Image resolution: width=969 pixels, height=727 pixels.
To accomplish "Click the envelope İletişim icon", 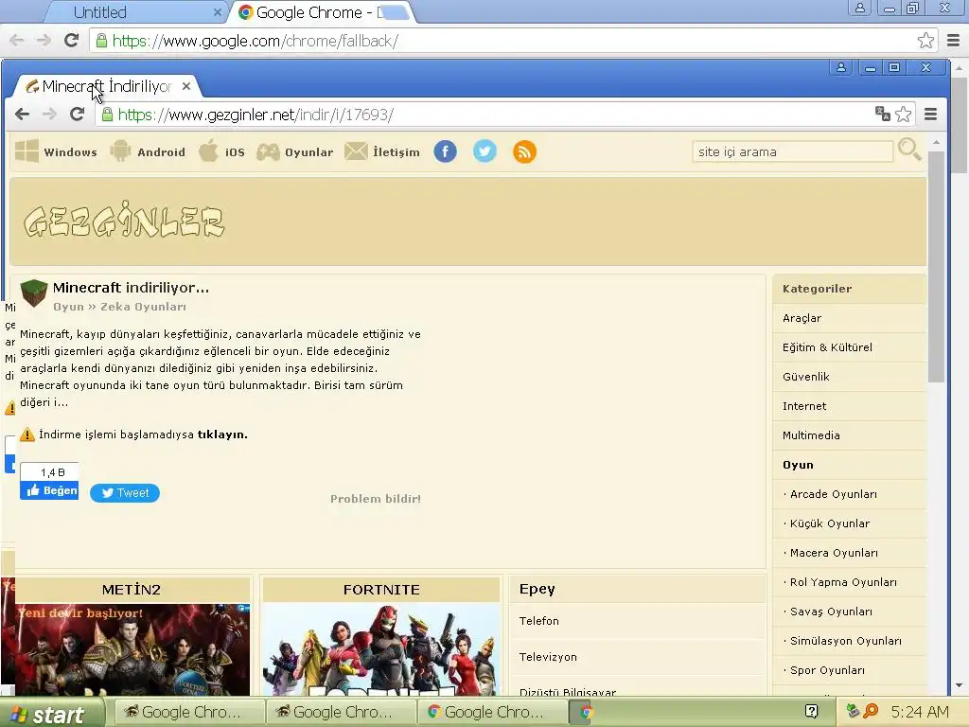I will [x=356, y=151].
